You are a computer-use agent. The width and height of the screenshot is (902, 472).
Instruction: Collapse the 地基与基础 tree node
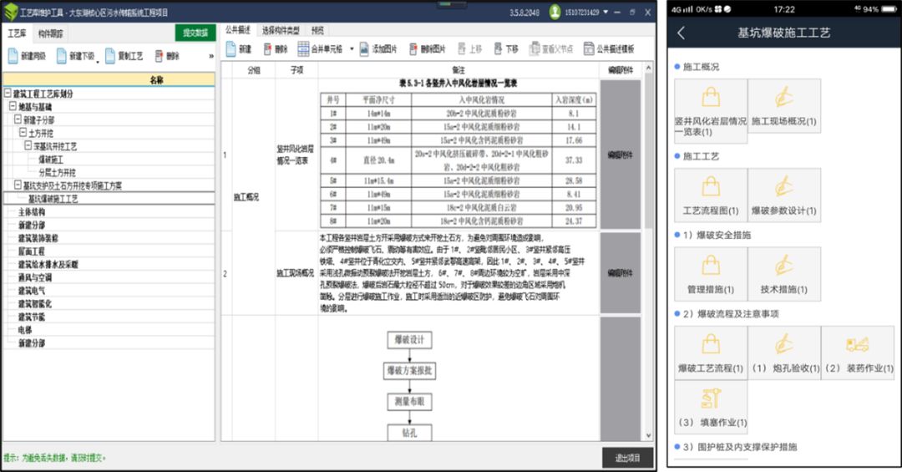point(13,106)
